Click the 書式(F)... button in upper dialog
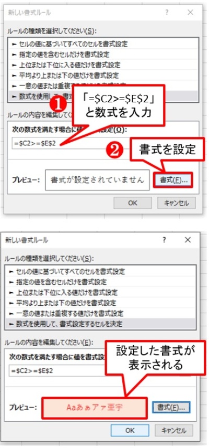Image resolution: width=209 pixels, height=448 pixels. click(173, 180)
